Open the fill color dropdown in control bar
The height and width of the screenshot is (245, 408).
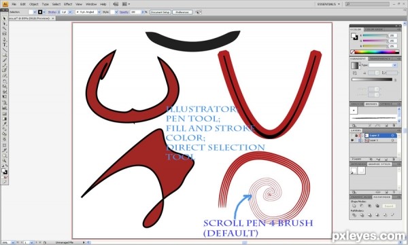point(35,12)
